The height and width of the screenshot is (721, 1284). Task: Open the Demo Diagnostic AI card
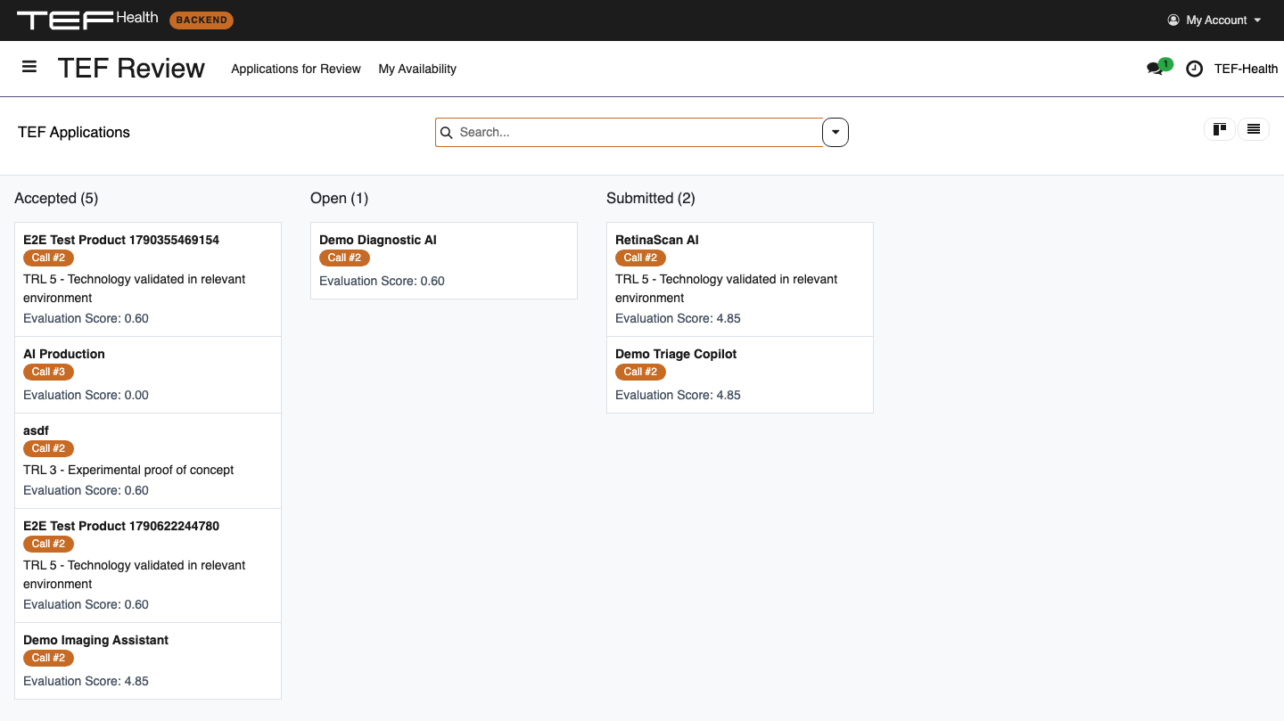coord(444,260)
